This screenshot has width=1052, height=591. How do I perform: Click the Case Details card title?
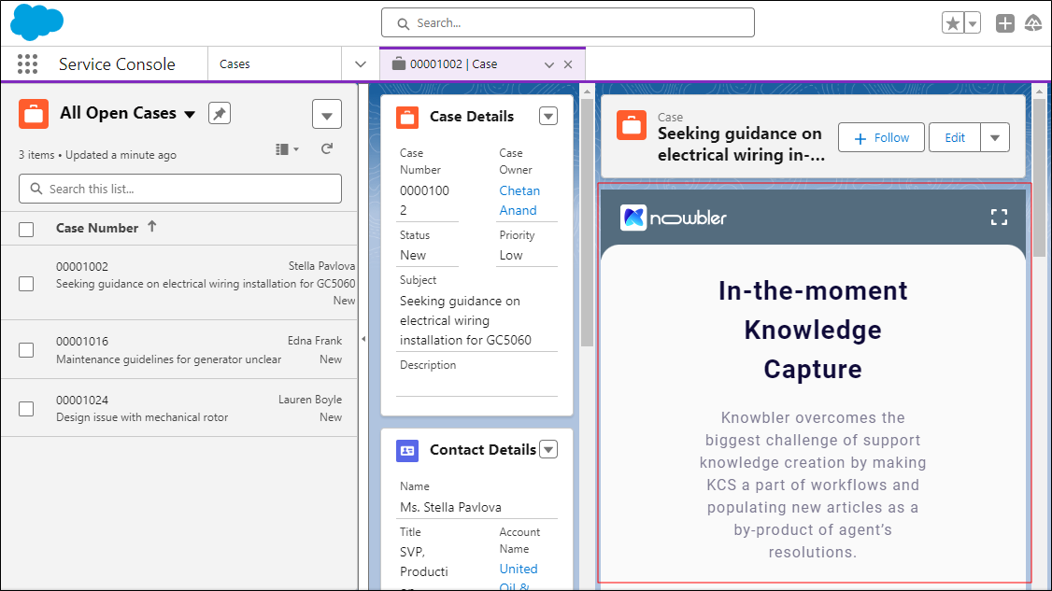click(472, 117)
